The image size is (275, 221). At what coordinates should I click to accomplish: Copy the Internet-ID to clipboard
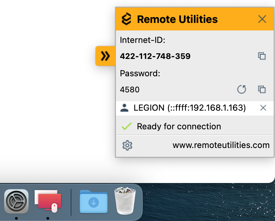(x=262, y=56)
